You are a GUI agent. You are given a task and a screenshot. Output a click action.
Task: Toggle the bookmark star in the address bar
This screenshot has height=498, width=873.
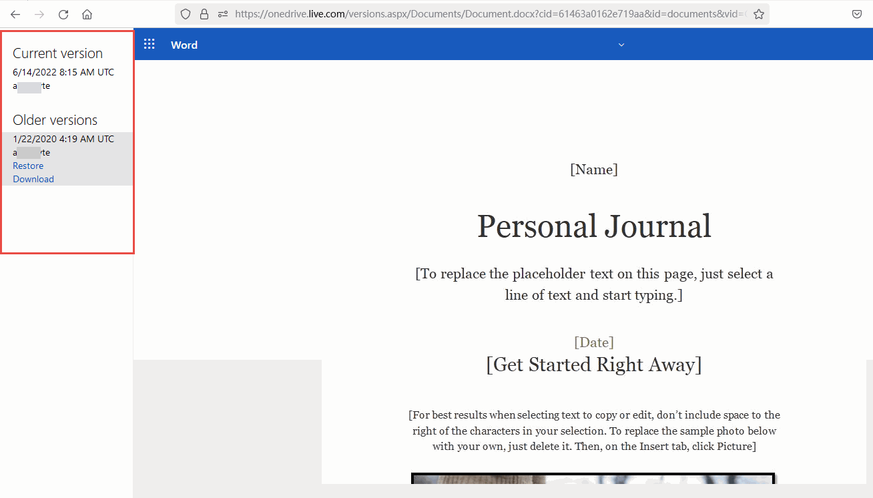pos(758,13)
